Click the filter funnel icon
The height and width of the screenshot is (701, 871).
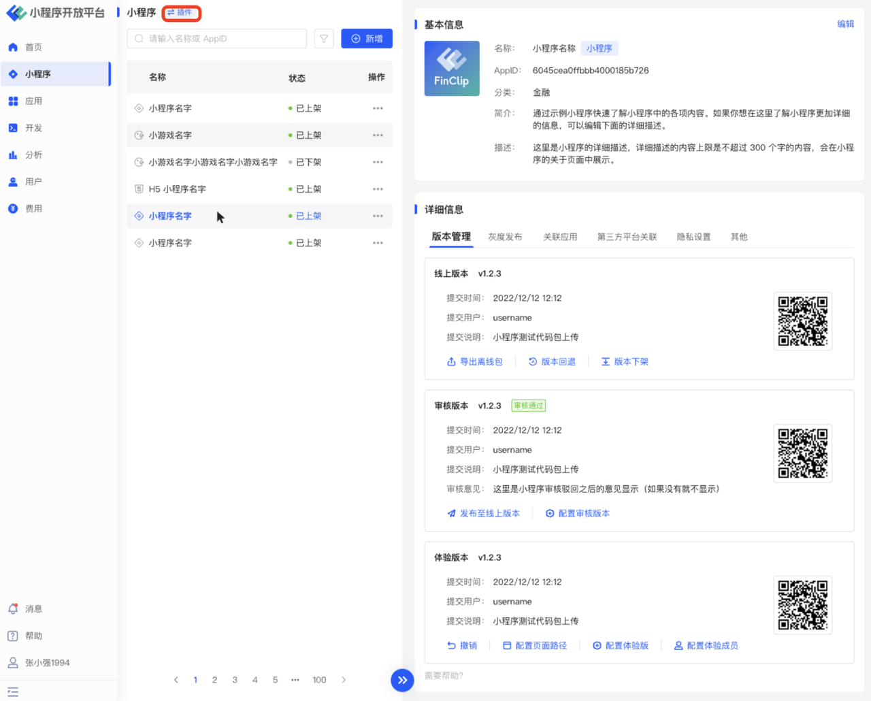(324, 39)
